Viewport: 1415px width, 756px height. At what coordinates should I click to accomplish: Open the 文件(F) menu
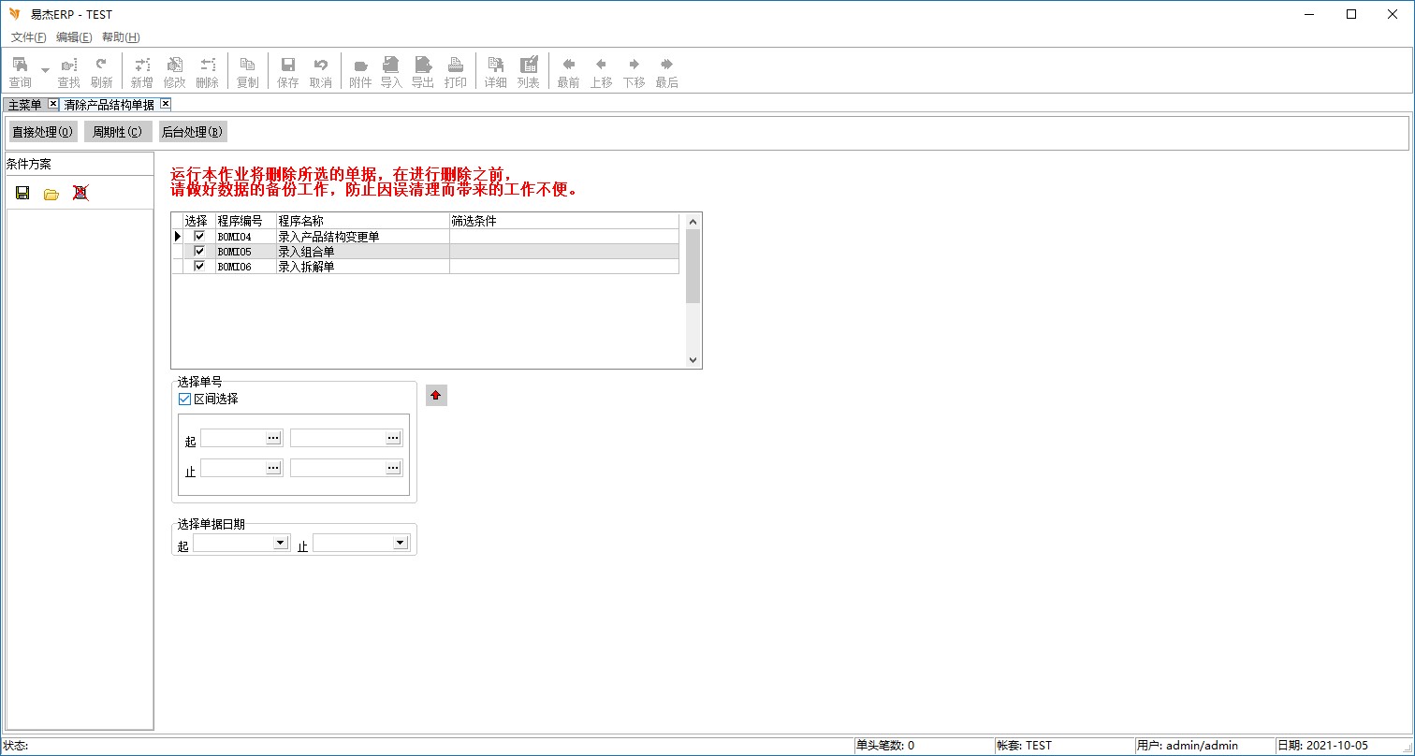click(x=28, y=37)
